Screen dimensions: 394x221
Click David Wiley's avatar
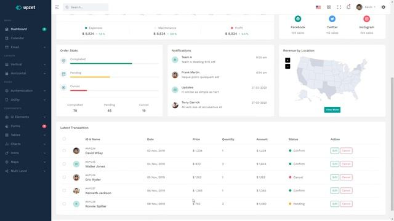click(76, 150)
